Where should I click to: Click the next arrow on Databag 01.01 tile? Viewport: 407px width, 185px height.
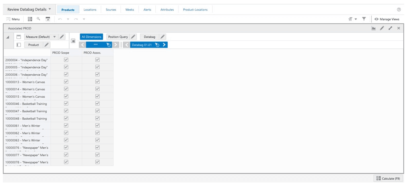pos(165,45)
